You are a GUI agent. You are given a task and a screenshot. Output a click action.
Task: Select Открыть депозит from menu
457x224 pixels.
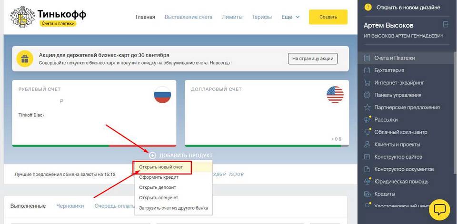click(158, 187)
